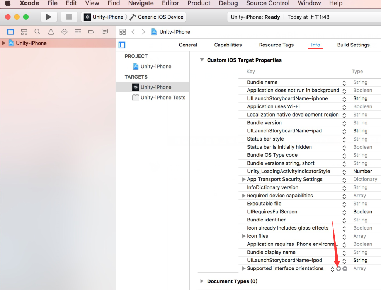Toggle the project/targets list sidebar button
381x290 pixels.
[x=122, y=45]
